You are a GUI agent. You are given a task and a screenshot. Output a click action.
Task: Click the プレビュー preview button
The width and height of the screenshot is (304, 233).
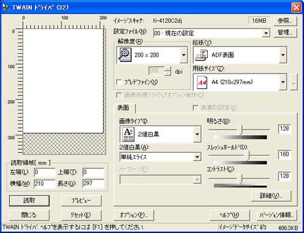pos(81,200)
